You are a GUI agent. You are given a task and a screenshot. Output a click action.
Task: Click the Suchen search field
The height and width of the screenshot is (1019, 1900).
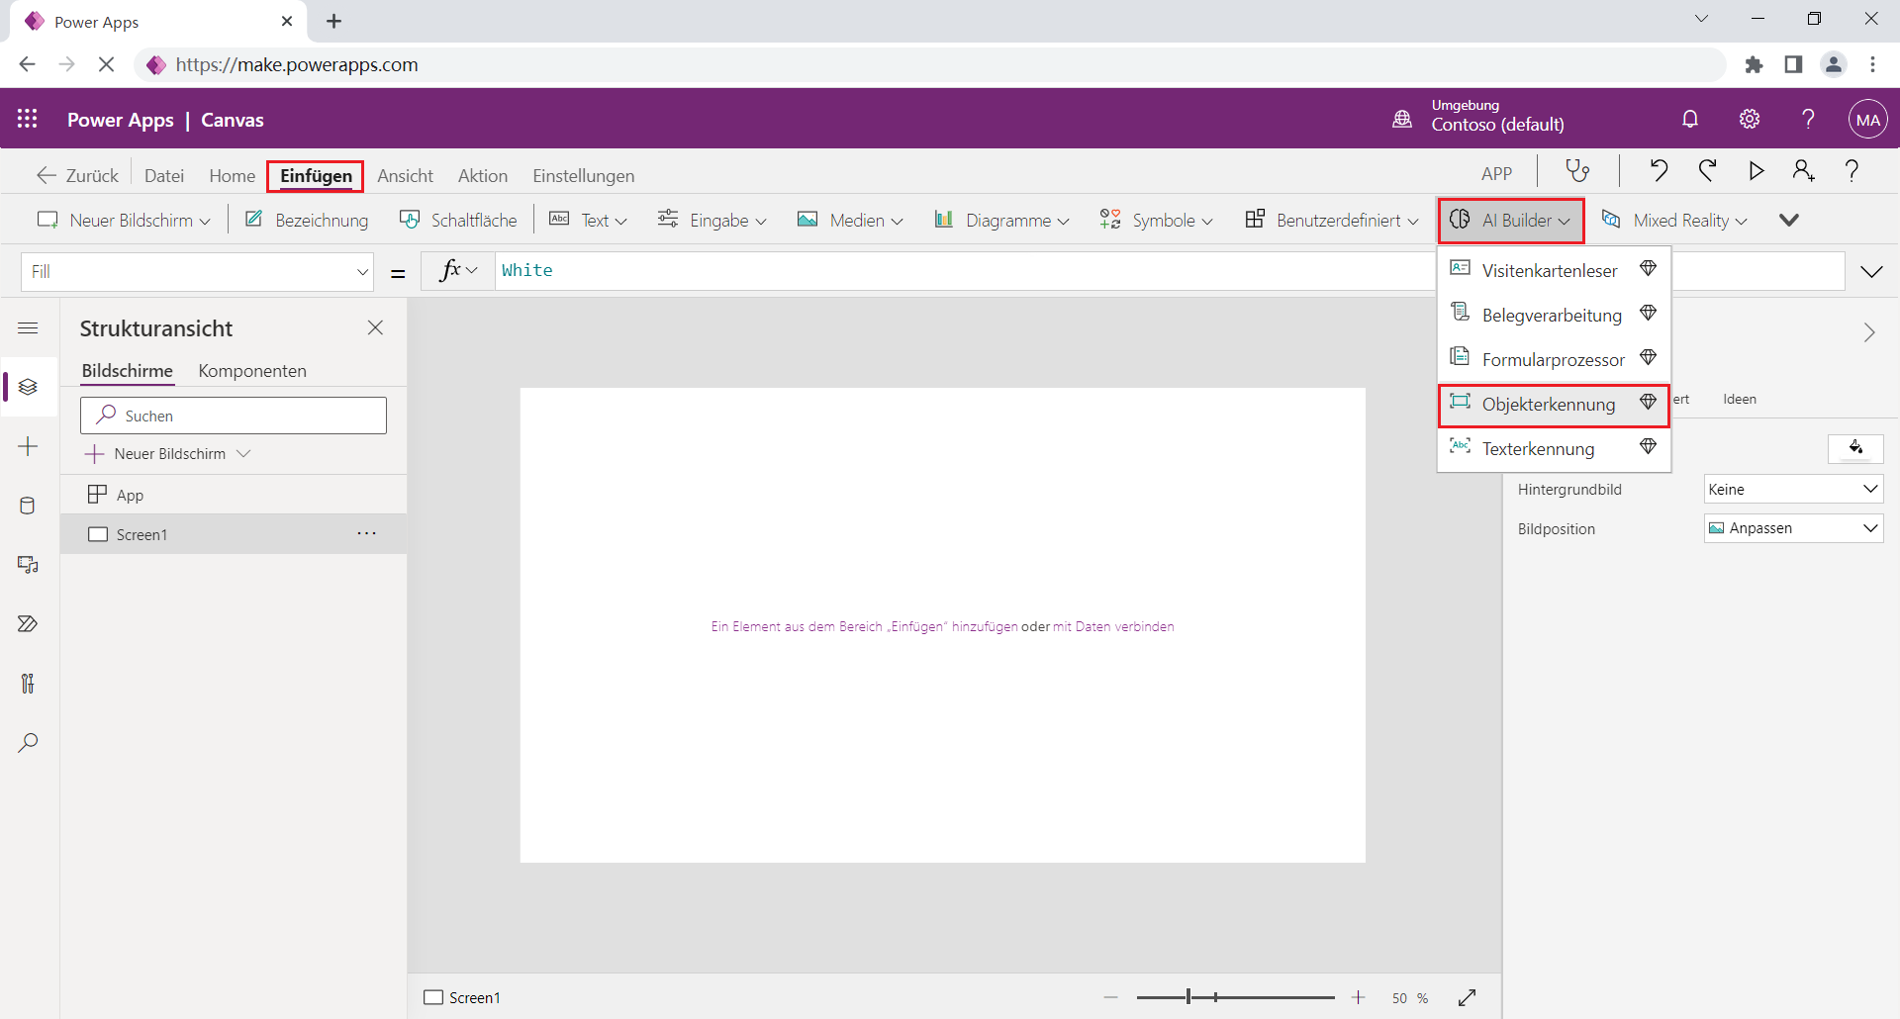[234, 417]
